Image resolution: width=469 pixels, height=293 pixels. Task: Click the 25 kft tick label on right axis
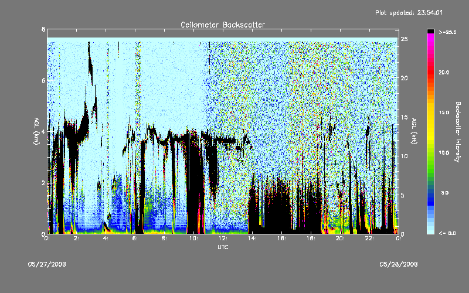click(405, 39)
